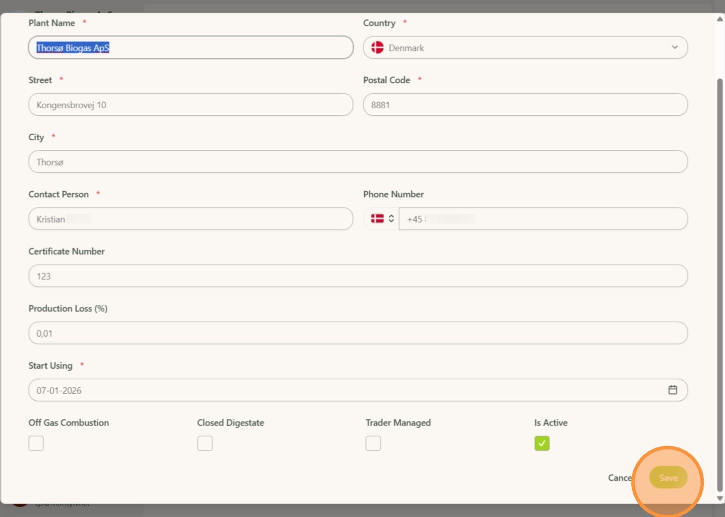Edit Production Loss percentage field
Image resolution: width=725 pixels, height=517 pixels.
coord(358,333)
